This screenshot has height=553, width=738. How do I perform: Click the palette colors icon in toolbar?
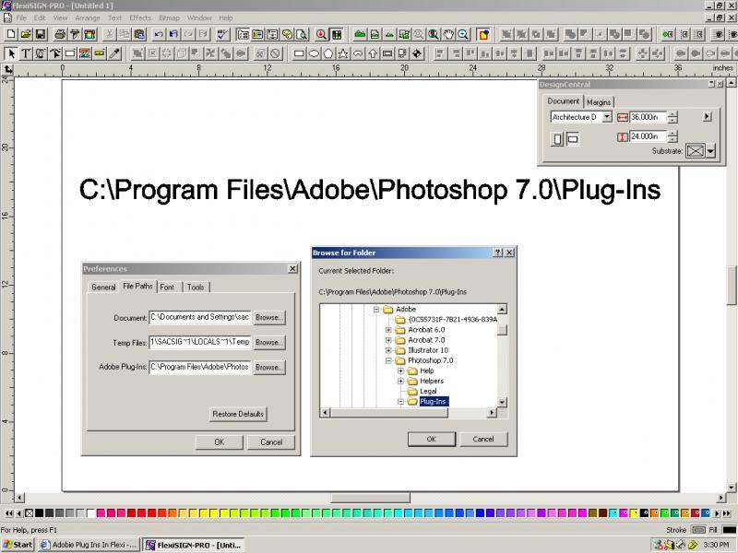(287, 34)
